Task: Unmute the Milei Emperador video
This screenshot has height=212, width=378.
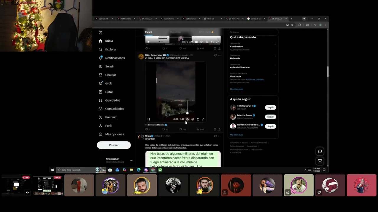Action: click(x=187, y=119)
